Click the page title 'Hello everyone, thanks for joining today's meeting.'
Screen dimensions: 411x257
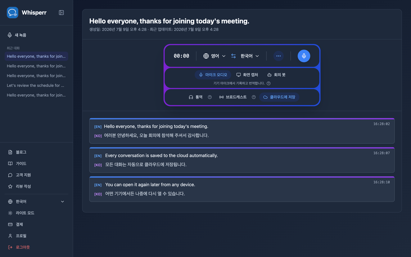pyautogui.click(x=169, y=21)
